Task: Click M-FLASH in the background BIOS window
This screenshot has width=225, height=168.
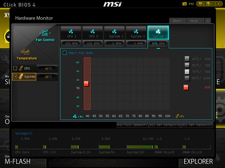Action: point(18,161)
